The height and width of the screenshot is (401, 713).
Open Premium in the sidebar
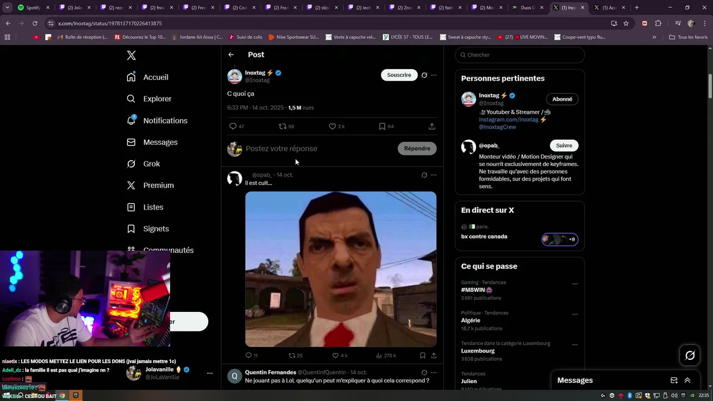(150, 185)
